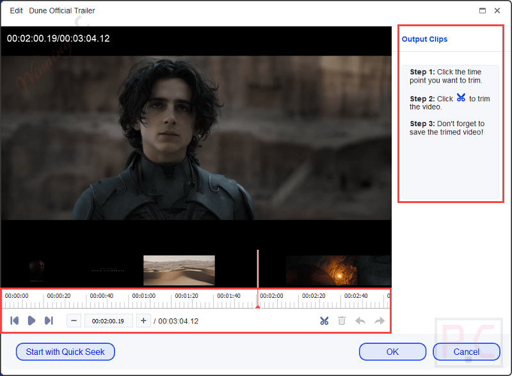Image resolution: width=512 pixels, height=376 pixels.
Task: Jump to the previous frame
Action: coord(14,321)
